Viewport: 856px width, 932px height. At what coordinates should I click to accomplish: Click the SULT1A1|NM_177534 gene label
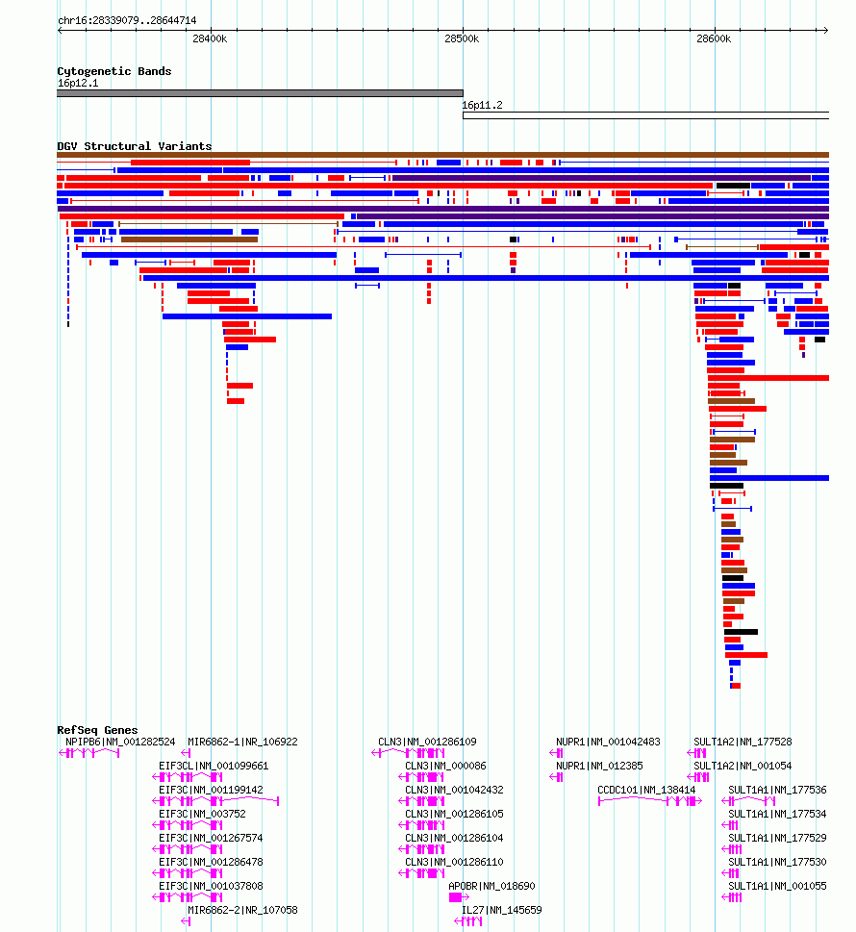pyautogui.click(x=777, y=814)
